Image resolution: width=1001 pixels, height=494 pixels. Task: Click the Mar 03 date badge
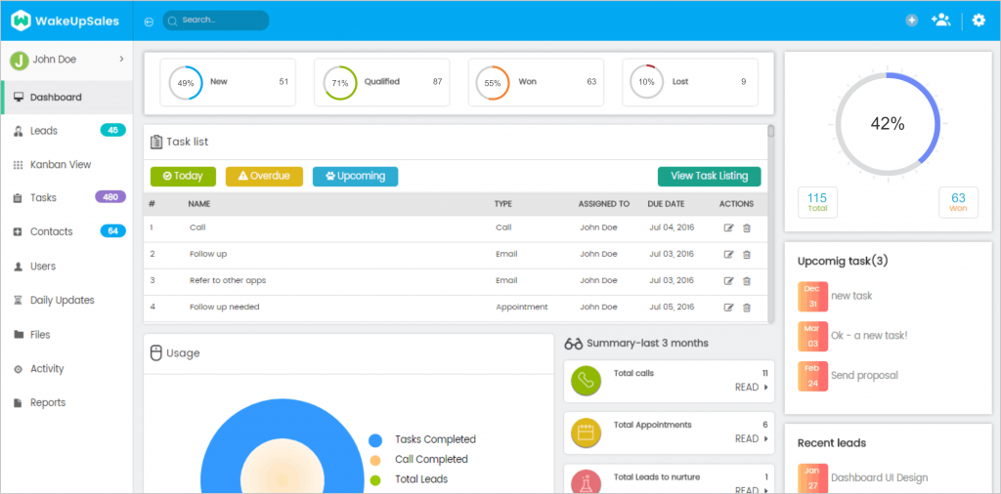pyautogui.click(x=812, y=336)
